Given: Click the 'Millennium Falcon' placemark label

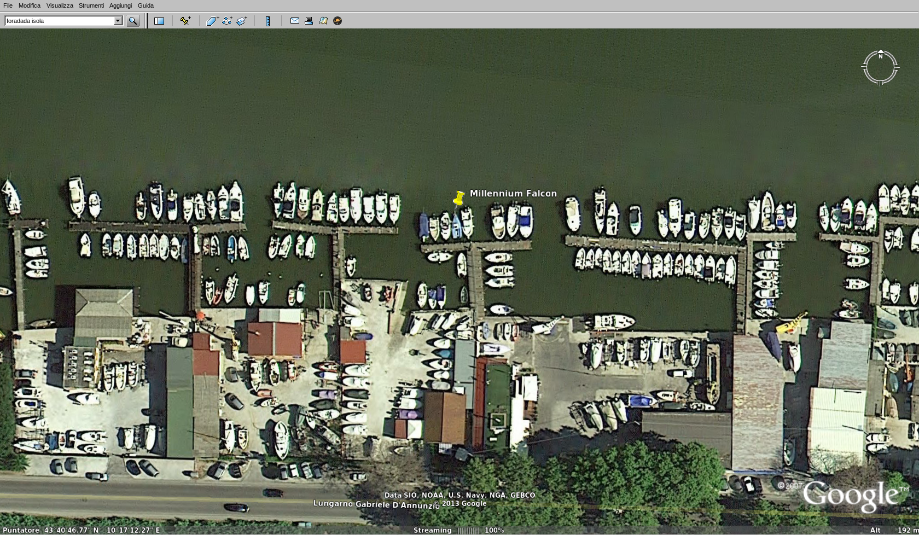Looking at the screenshot, I should tap(513, 193).
